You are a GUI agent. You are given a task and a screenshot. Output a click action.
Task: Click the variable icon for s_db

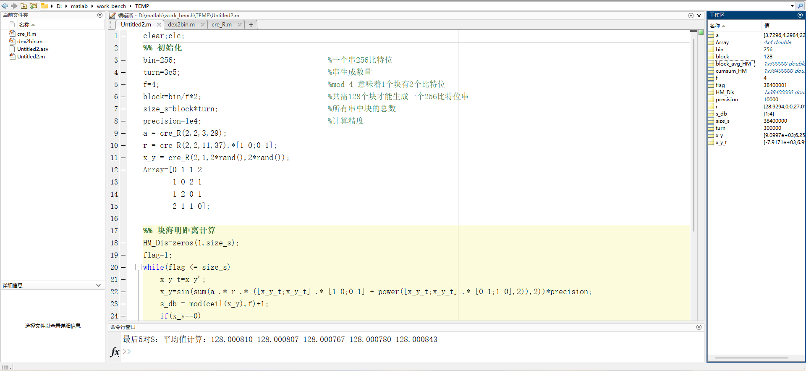click(x=711, y=113)
